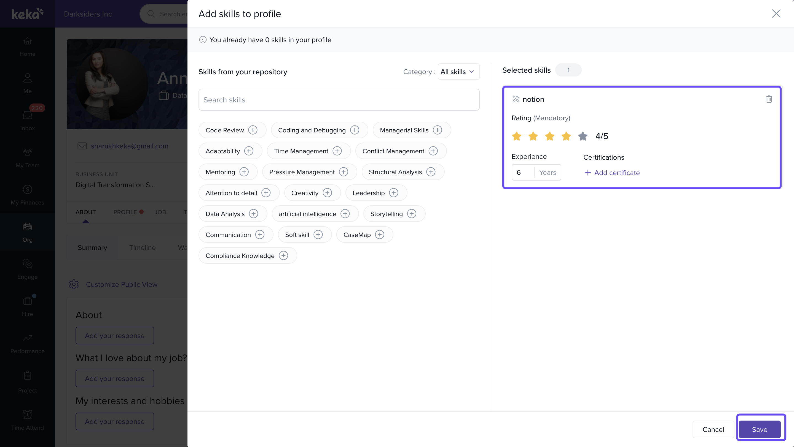The height and width of the screenshot is (447, 794).
Task: Focus the Search skills field
Action: click(x=339, y=100)
